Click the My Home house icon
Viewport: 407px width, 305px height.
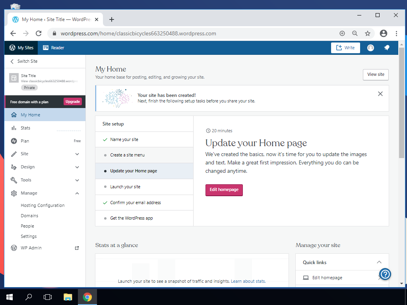14,115
